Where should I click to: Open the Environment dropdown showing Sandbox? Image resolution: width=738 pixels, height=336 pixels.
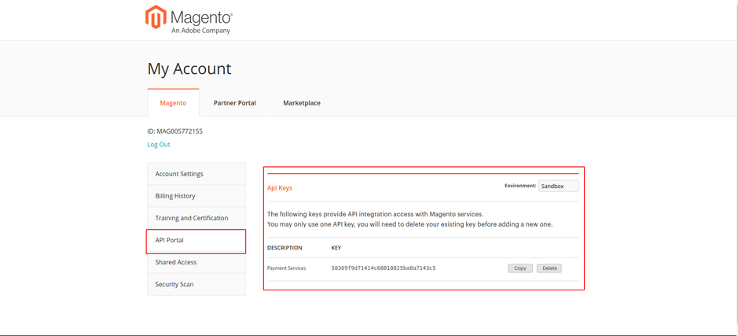coord(559,186)
